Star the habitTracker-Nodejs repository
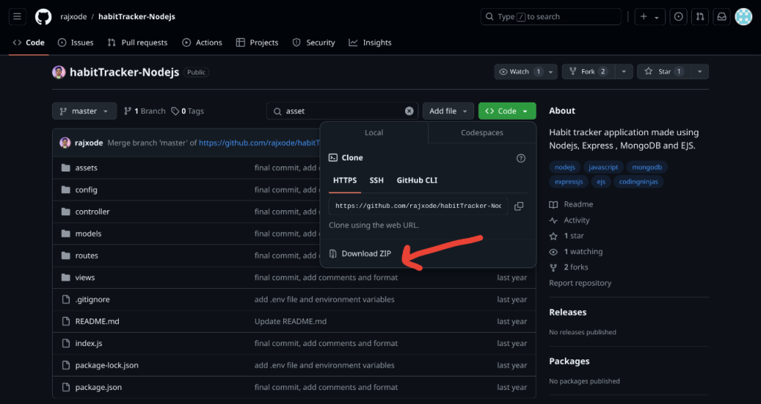 pyautogui.click(x=659, y=71)
